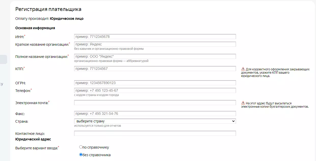
Task: Click the 'Выберите вариант ввода' label
Action: pos(36,148)
